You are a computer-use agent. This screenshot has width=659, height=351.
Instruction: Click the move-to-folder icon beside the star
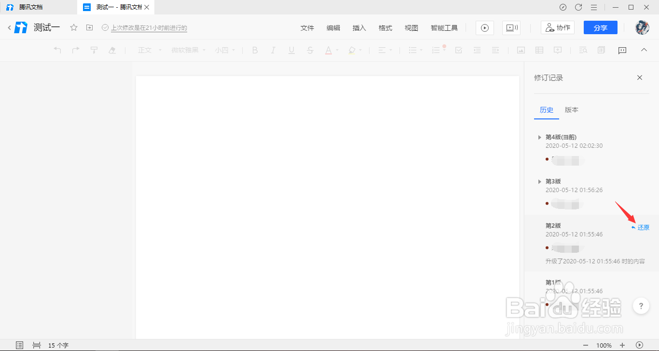point(89,28)
